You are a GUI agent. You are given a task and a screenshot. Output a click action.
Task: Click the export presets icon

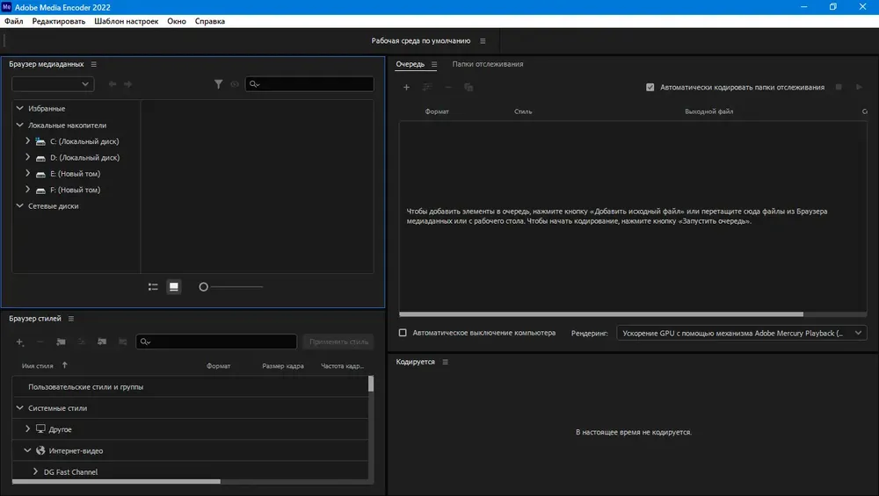pos(123,341)
